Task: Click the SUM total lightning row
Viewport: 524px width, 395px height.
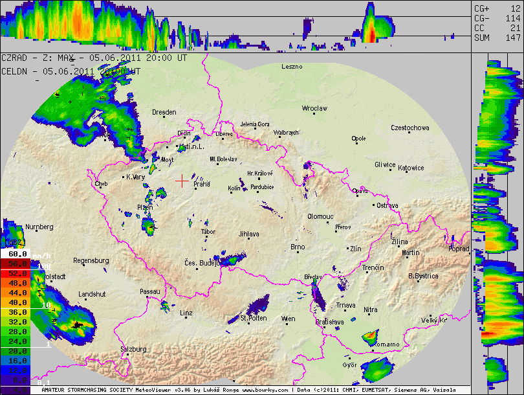Action: pyautogui.click(x=497, y=38)
